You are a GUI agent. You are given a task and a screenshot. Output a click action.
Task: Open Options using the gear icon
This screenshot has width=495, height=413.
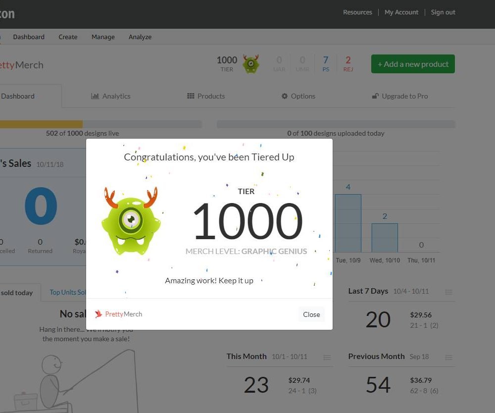pyautogui.click(x=284, y=96)
